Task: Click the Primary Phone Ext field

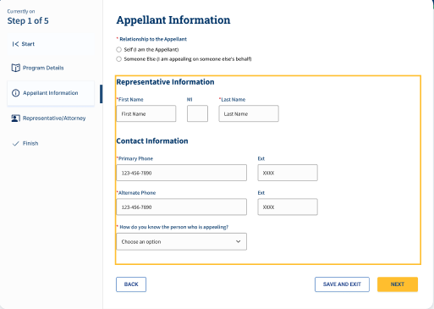Action: click(288, 173)
